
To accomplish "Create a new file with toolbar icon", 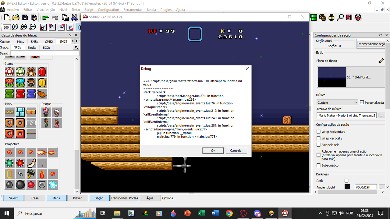I will [7, 18].
